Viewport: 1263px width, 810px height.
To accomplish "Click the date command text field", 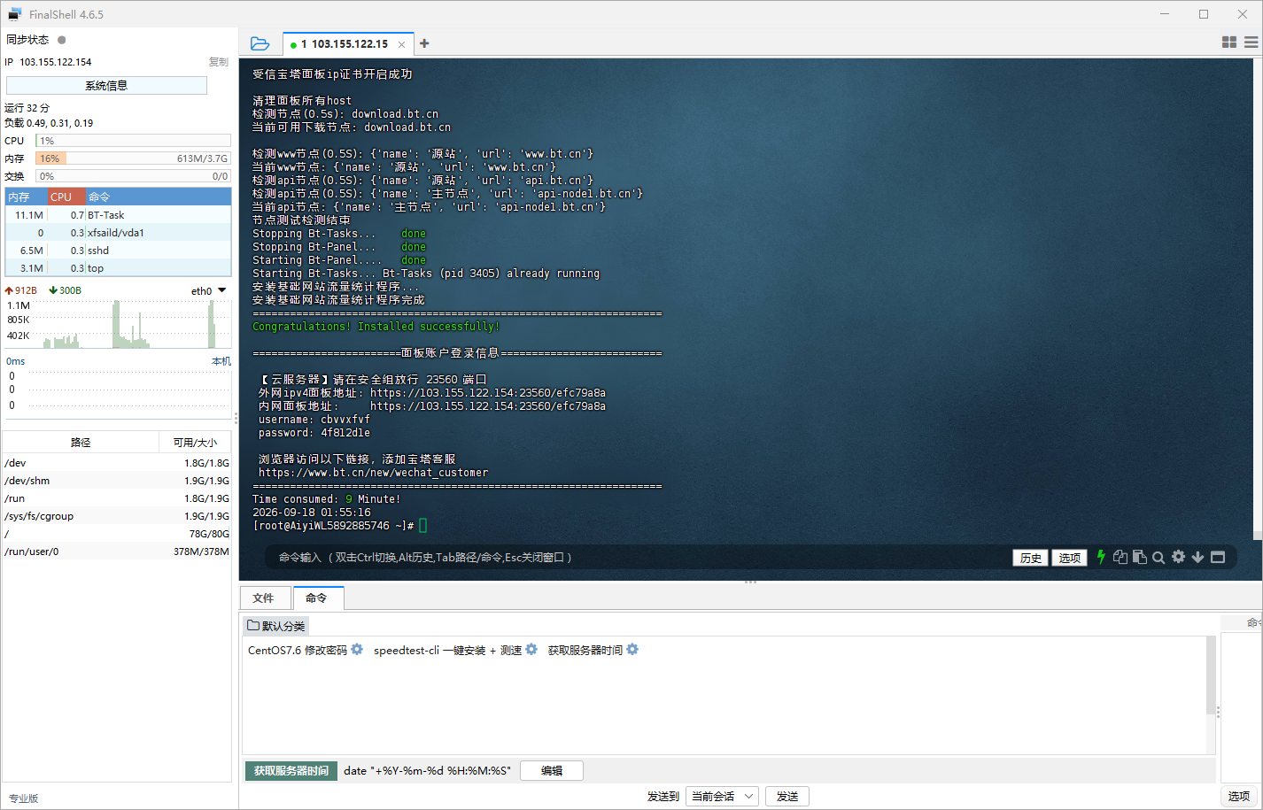I will coord(428,770).
